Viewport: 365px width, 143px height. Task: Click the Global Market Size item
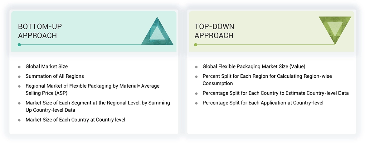tap(46, 67)
